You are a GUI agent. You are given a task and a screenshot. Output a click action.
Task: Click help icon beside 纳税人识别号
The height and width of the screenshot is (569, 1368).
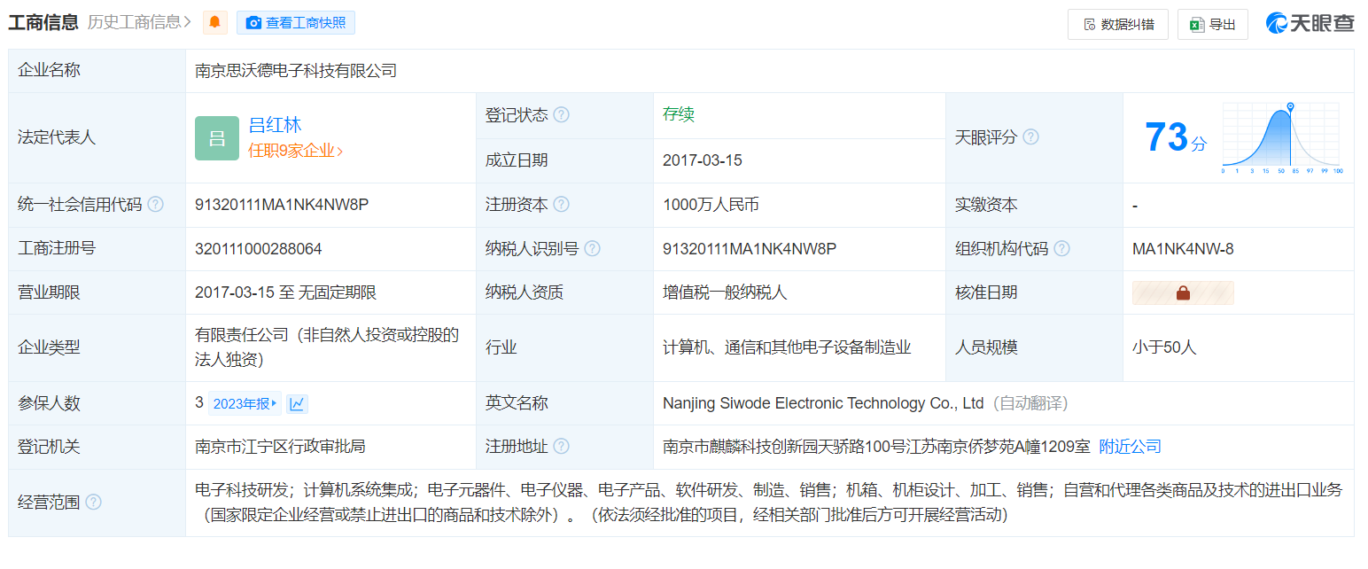pyautogui.click(x=592, y=249)
